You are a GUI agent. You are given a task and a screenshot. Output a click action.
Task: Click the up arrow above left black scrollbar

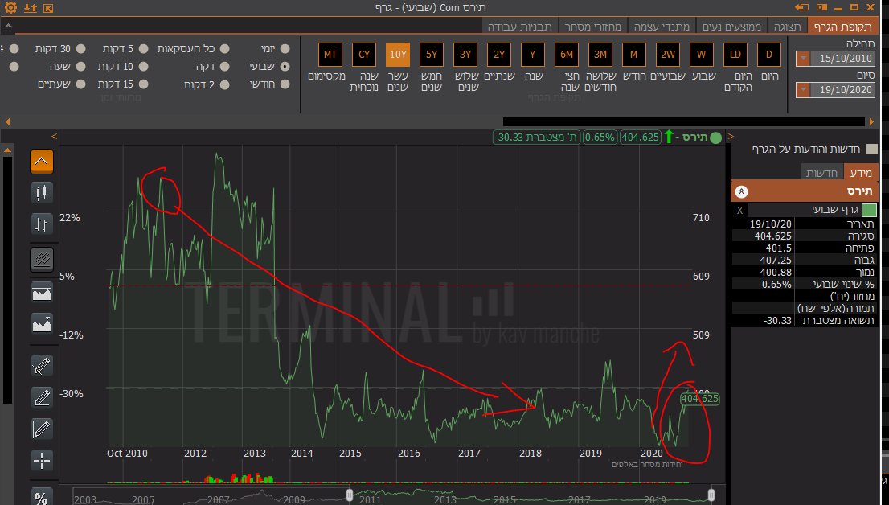tap(7, 150)
